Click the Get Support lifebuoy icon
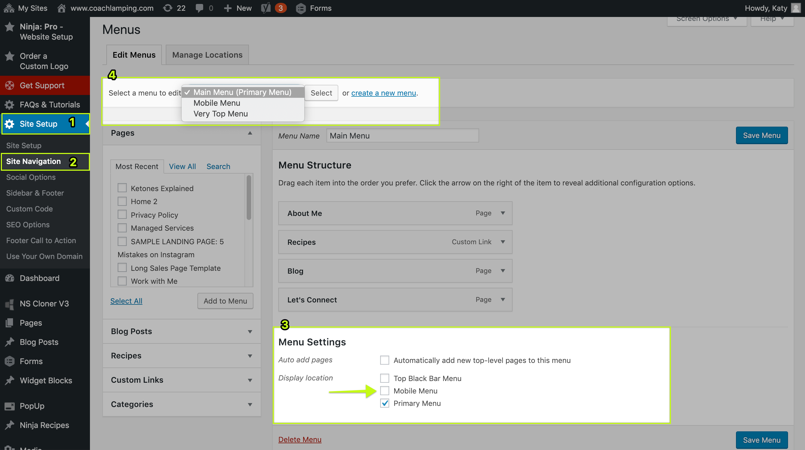The image size is (805, 450). click(x=10, y=85)
